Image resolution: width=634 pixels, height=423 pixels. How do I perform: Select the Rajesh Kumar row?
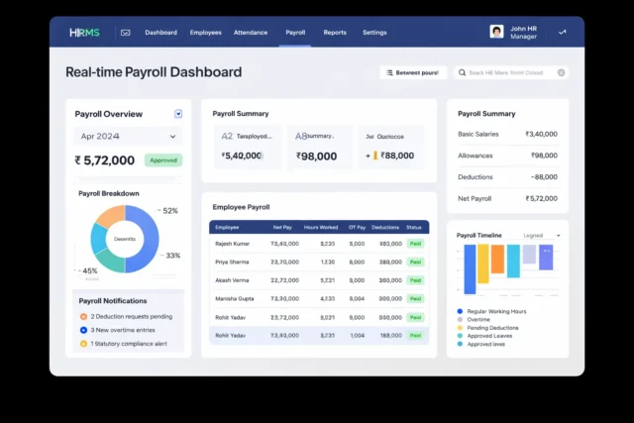[319, 244]
